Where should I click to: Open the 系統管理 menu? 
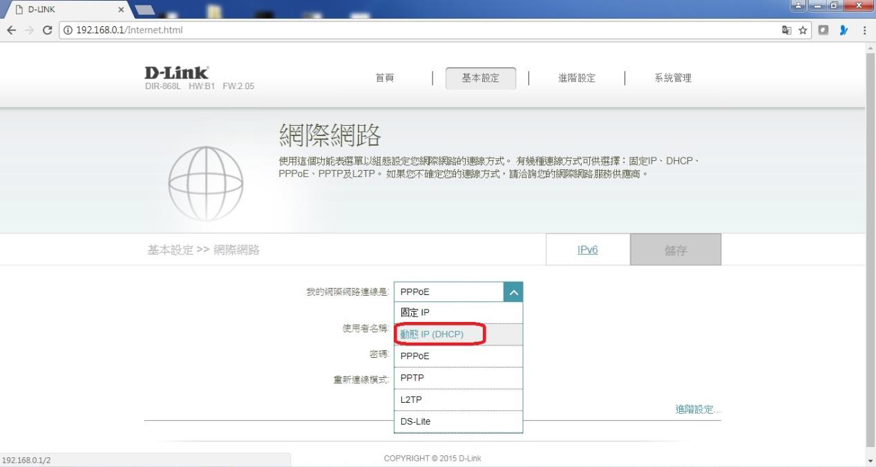(673, 78)
